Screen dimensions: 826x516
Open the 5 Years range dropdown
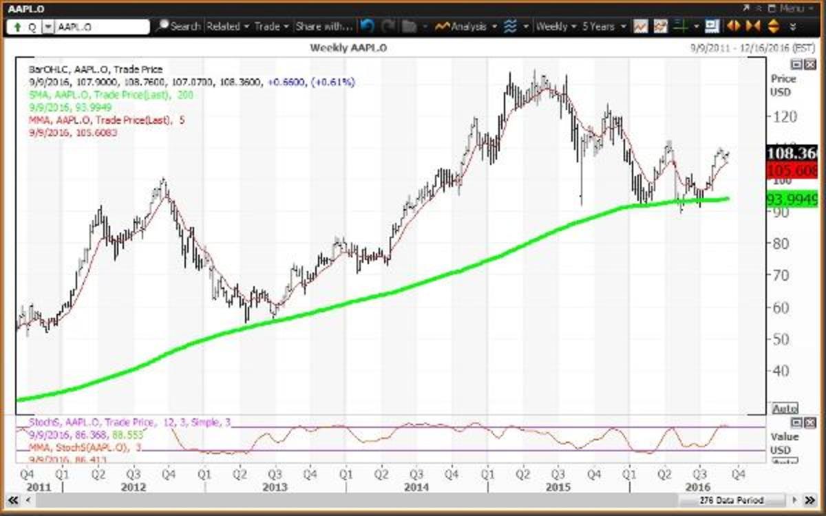pos(604,27)
